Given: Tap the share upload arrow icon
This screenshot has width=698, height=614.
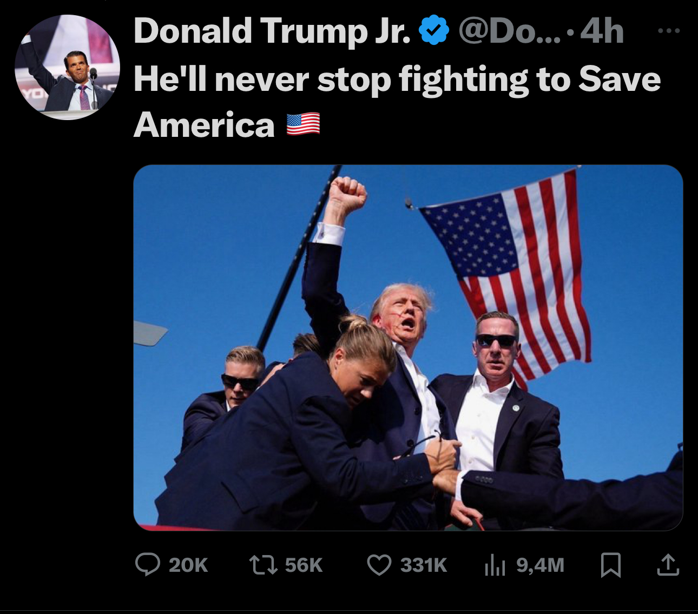Looking at the screenshot, I should coord(668,565).
